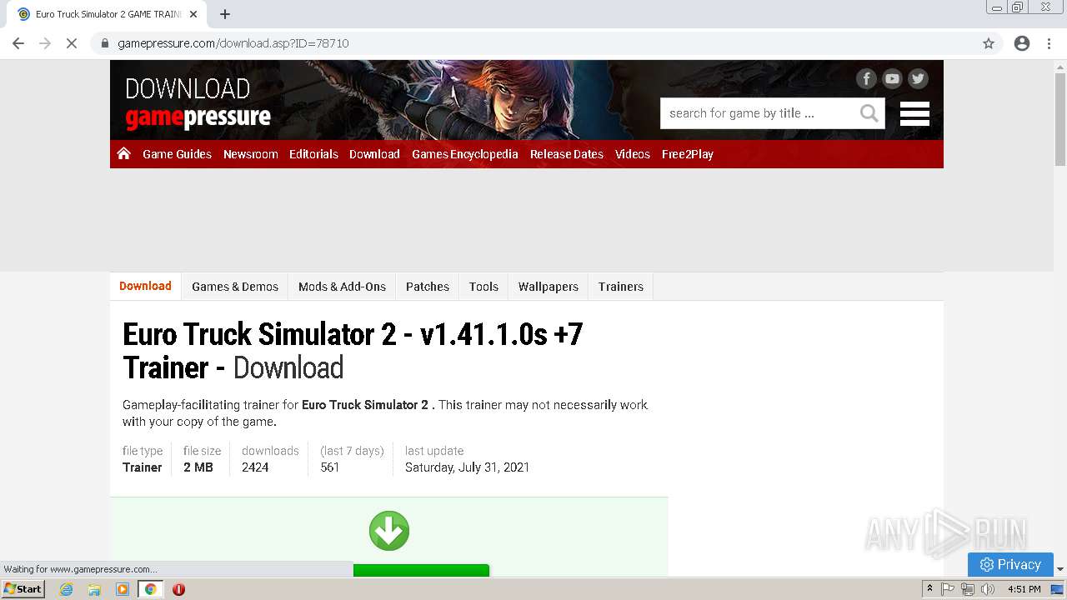Switch to Tools tab

click(483, 287)
